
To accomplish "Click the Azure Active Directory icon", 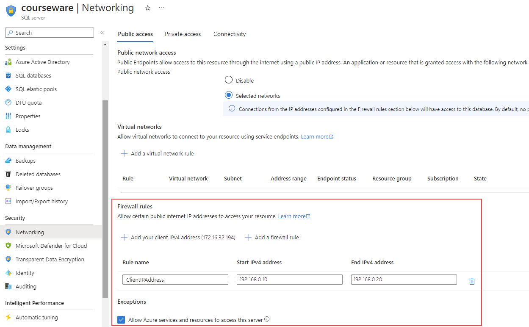I will 8,62.
